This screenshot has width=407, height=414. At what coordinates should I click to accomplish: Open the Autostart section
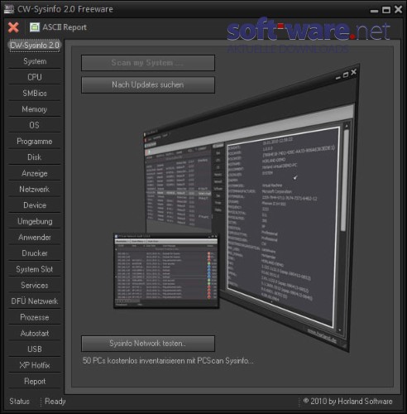pyautogui.click(x=35, y=333)
